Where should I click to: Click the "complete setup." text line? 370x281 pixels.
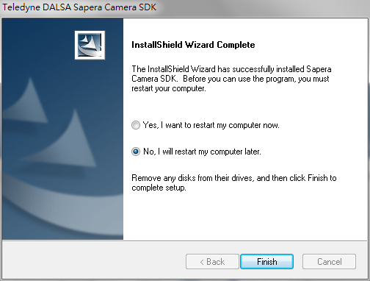pyautogui.click(x=159, y=188)
